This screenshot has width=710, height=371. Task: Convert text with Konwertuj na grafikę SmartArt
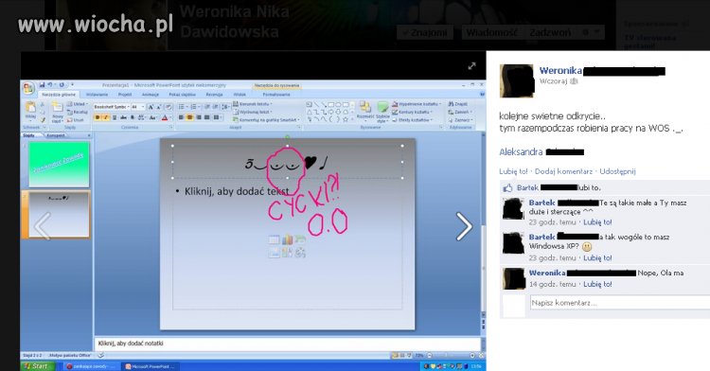coord(266,120)
